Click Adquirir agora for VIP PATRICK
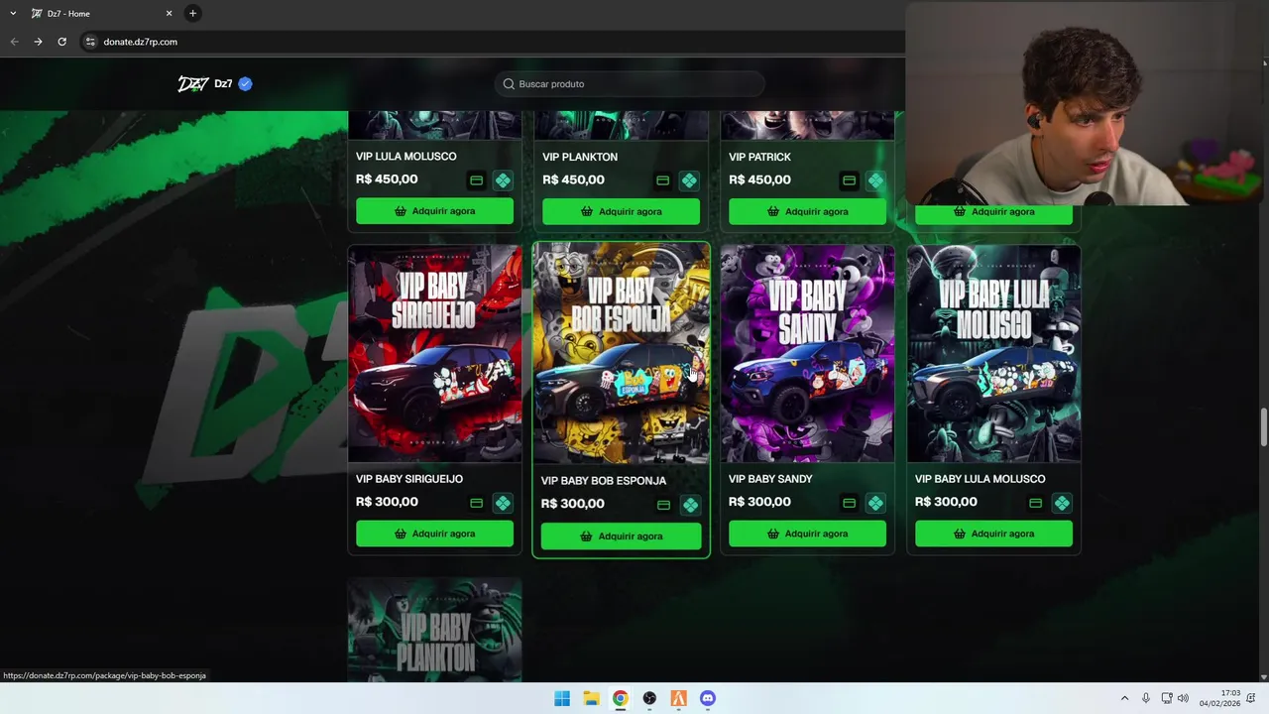The height and width of the screenshot is (714, 1269). pos(807,211)
